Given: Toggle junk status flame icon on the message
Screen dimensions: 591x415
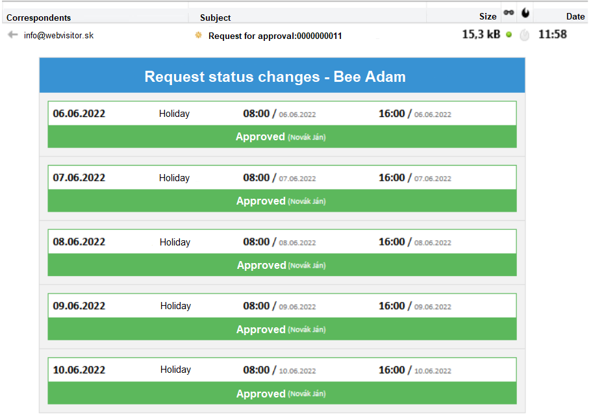Looking at the screenshot, I should coord(525,35).
